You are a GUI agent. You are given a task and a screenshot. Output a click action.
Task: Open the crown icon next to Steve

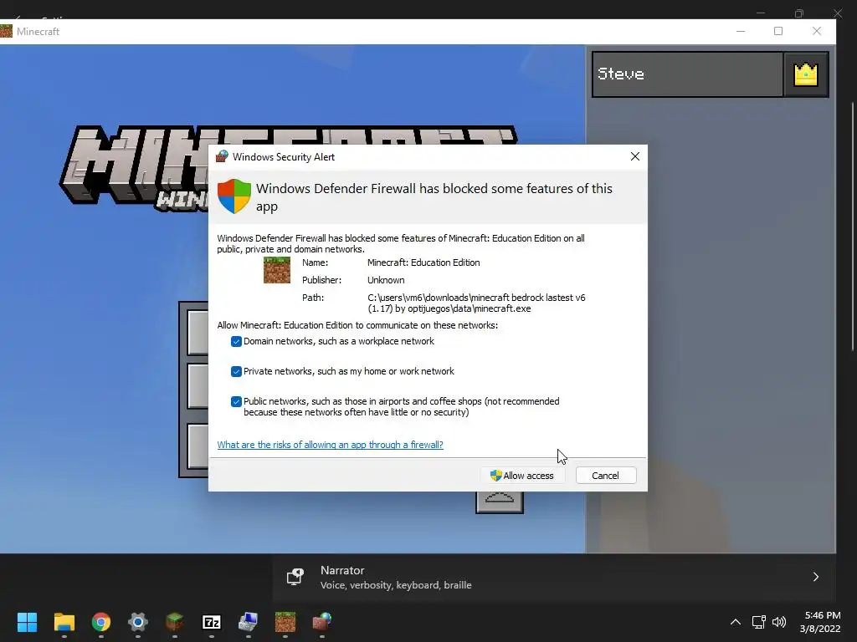(806, 74)
